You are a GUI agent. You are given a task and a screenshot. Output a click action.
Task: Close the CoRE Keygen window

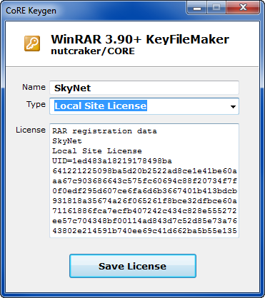coord(243,8)
